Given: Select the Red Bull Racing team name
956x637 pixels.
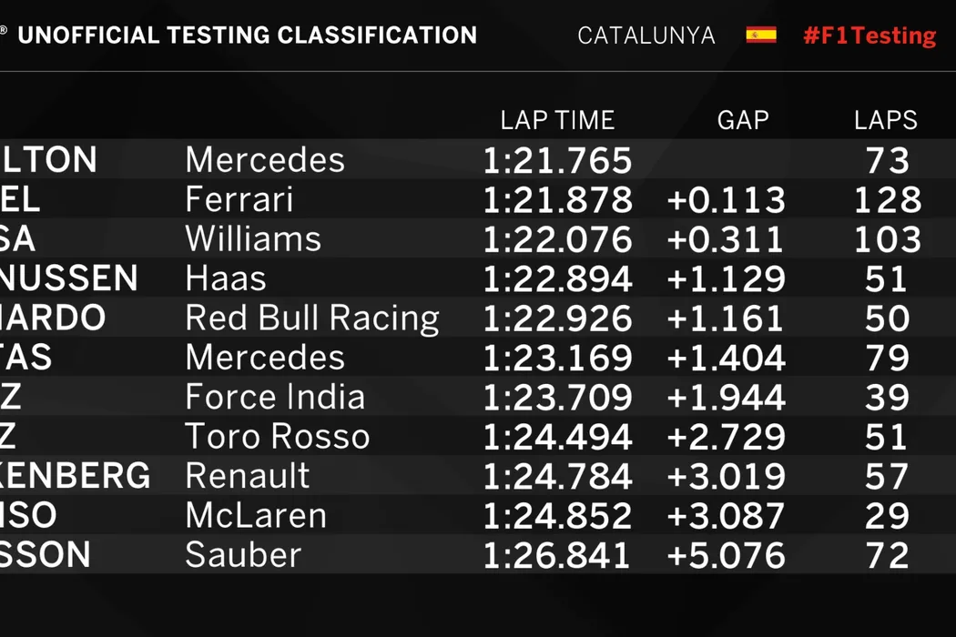Looking at the screenshot, I should coord(312,318).
